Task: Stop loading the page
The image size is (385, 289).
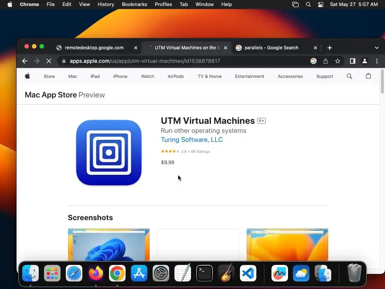Action: [x=49, y=61]
